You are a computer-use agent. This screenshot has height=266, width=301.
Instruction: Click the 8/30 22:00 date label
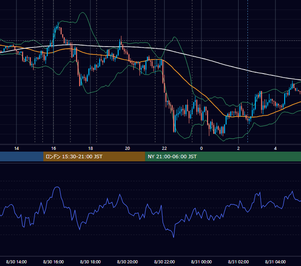164,262
